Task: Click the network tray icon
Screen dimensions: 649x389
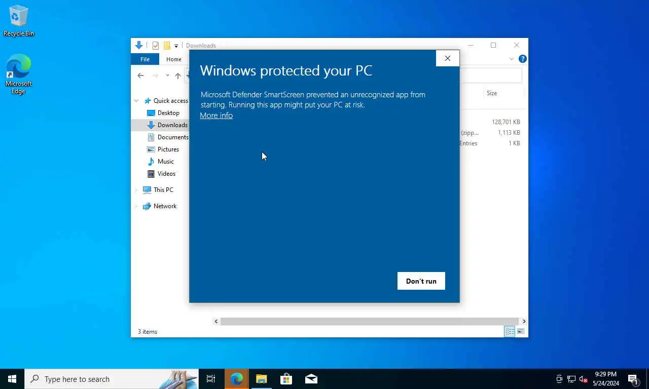Action: point(571,379)
